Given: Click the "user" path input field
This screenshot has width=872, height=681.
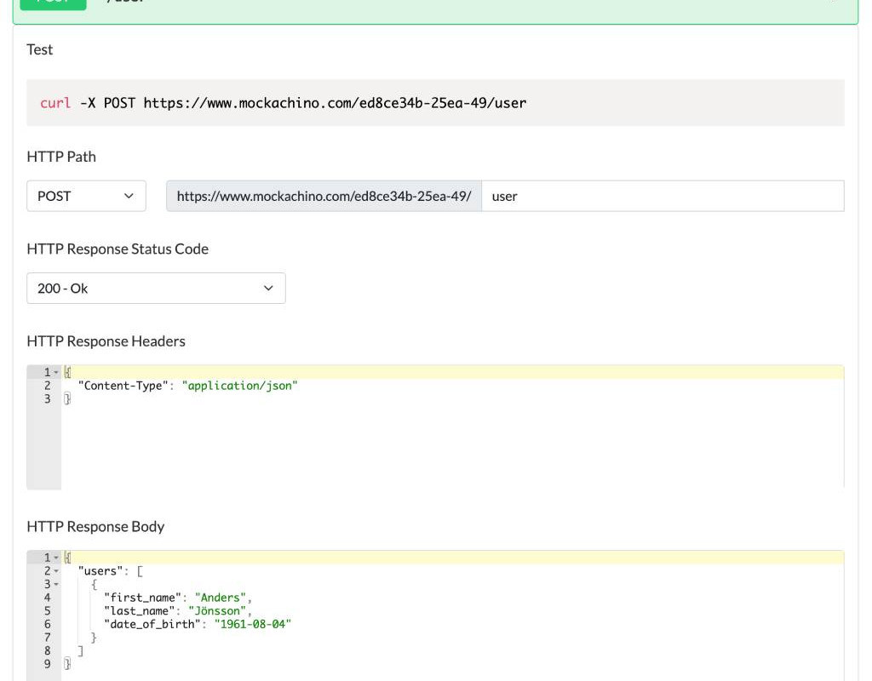Looking at the screenshot, I should [662, 196].
